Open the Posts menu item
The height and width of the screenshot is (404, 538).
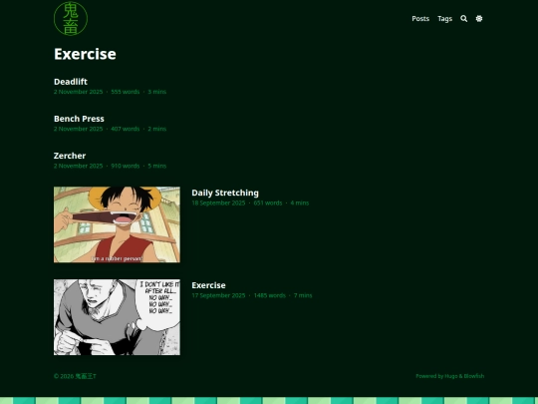pos(420,19)
